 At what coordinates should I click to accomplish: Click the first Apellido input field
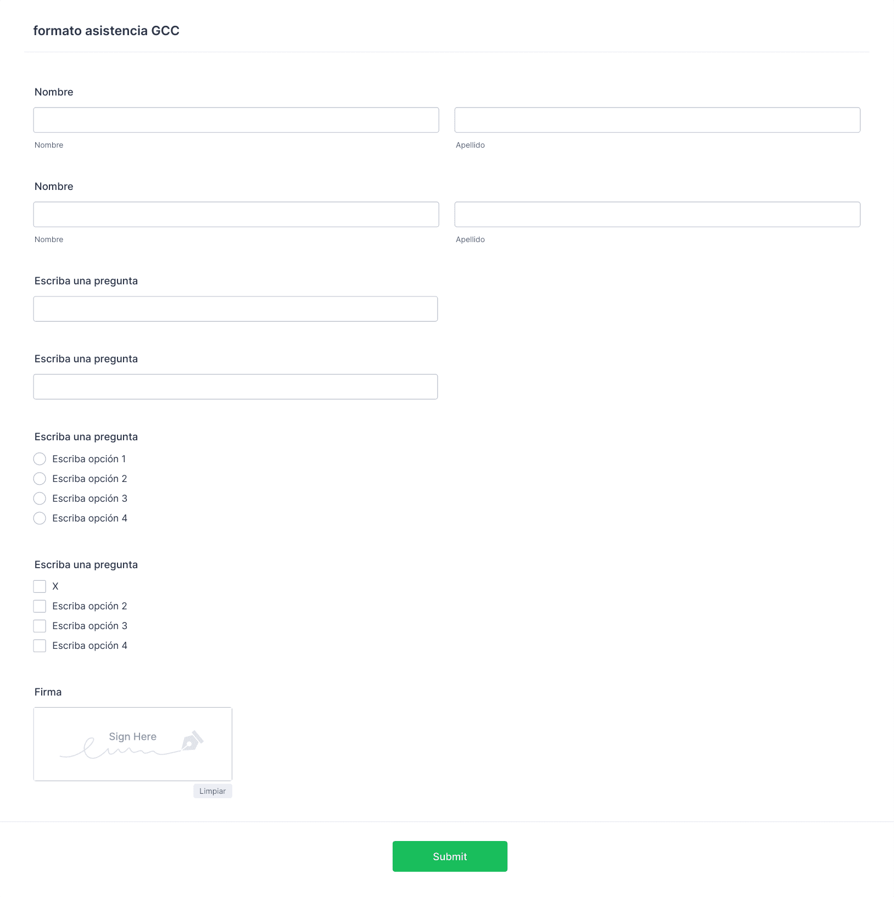pyautogui.click(x=657, y=120)
